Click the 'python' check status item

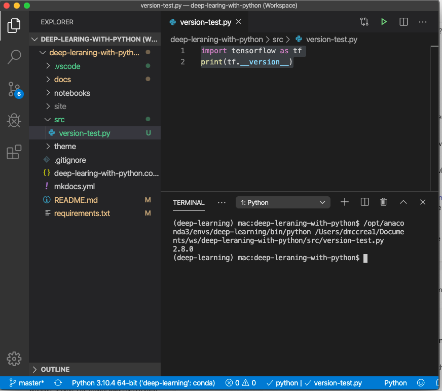[282, 383]
